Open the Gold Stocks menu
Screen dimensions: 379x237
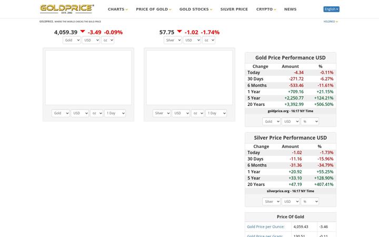tap(195, 9)
